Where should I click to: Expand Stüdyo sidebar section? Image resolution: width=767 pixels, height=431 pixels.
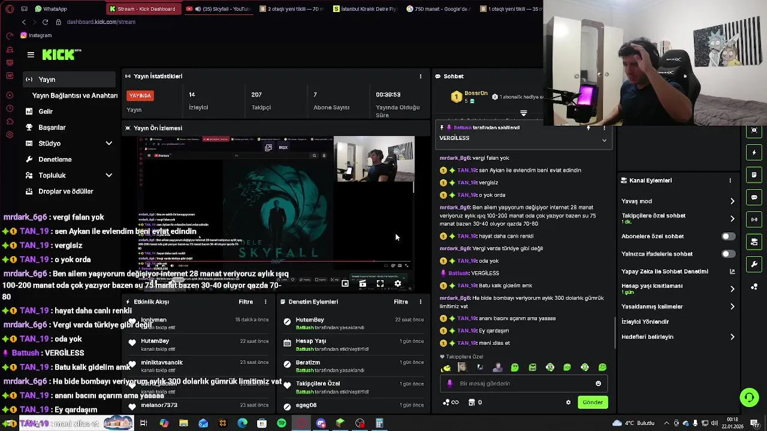(109, 144)
